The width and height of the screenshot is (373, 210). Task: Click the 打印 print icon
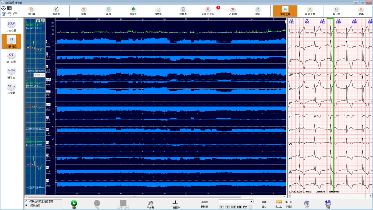[307, 204]
